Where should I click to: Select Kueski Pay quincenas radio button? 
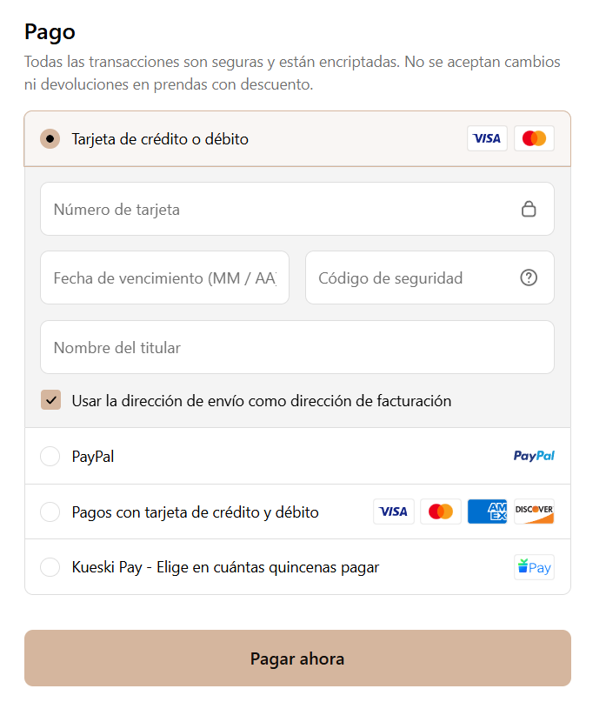[50, 567]
